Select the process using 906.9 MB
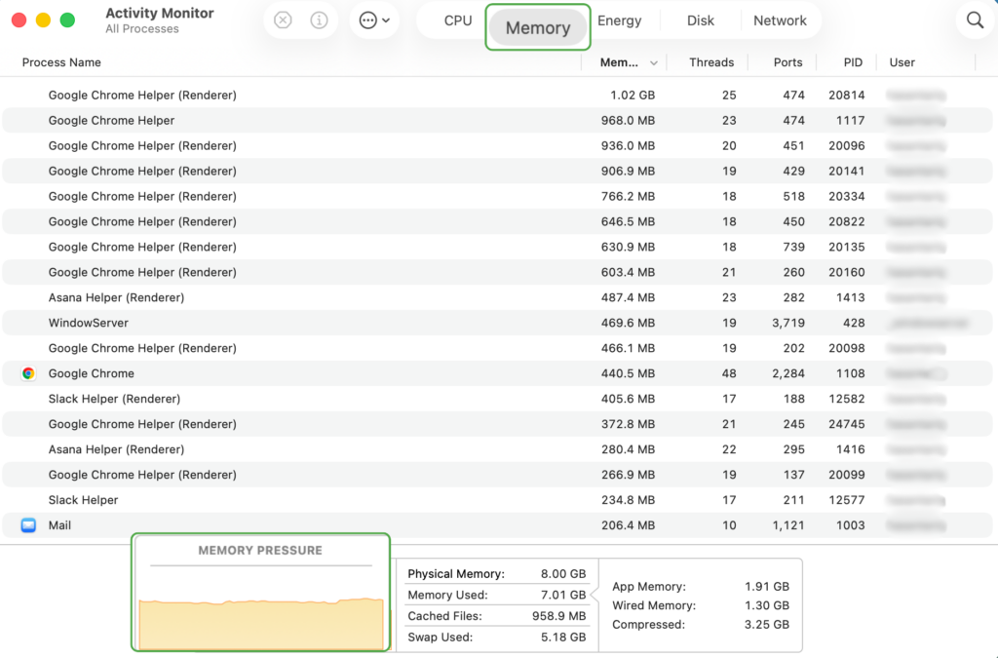The width and height of the screenshot is (998, 658). (497, 172)
